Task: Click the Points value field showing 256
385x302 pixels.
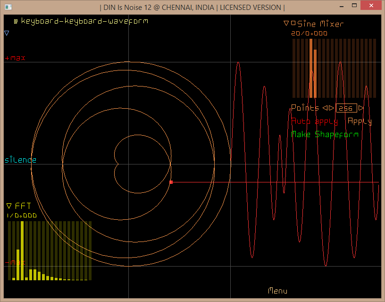Action: click(x=346, y=108)
